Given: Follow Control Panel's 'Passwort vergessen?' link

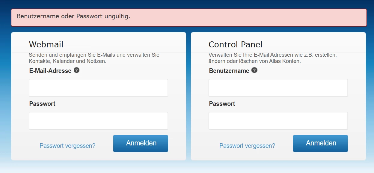Looking at the screenshot, I should point(247,146).
